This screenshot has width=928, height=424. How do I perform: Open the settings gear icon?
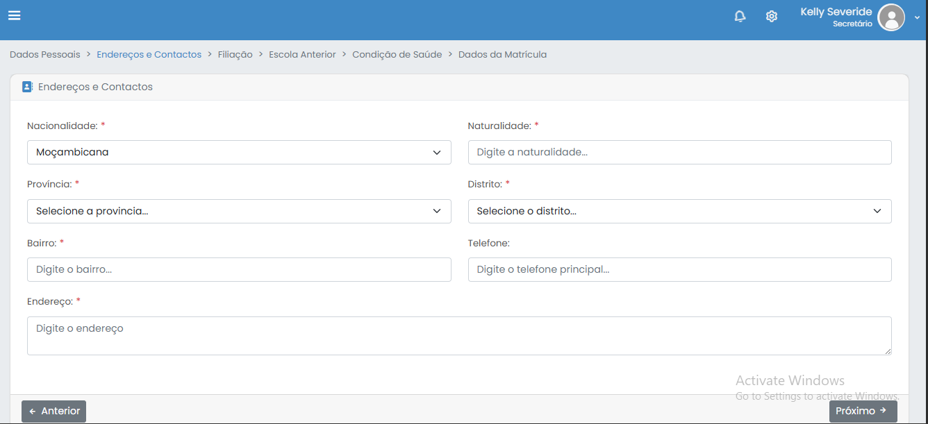pos(771,16)
